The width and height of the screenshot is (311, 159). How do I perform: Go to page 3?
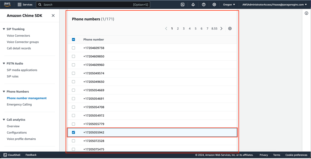point(184,29)
